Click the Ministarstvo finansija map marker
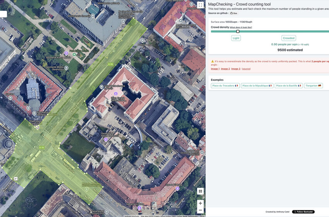Image resolution: width=329 pixels, height=217 pixels. point(93,16)
